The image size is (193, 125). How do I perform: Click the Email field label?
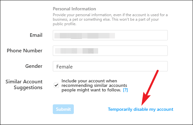[36, 35]
